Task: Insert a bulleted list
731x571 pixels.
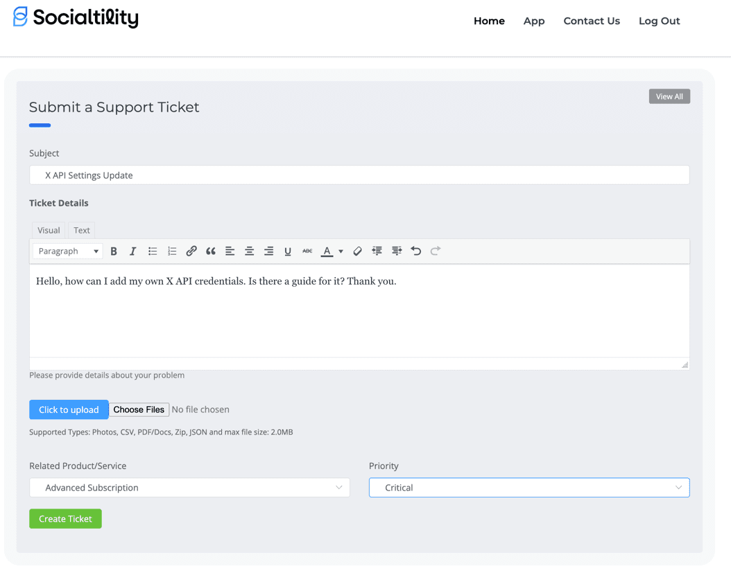Action: coord(152,251)
